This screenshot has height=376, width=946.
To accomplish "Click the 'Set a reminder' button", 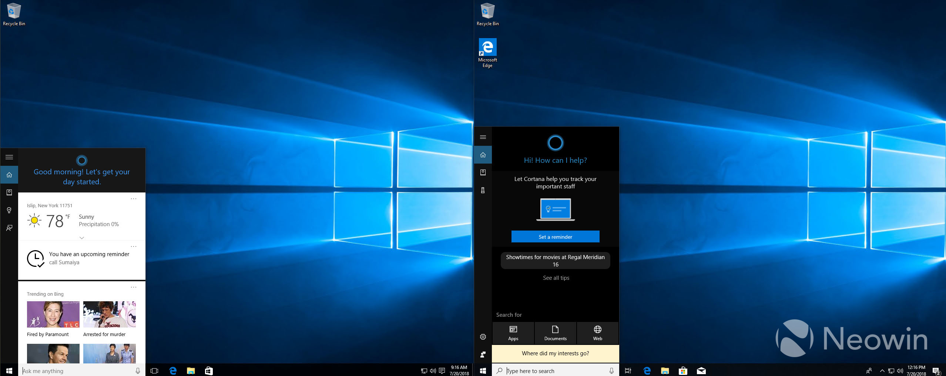I will [555, 237].
